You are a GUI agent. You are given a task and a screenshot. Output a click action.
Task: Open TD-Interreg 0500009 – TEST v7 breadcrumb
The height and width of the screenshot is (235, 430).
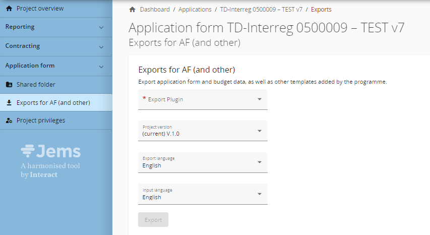(x=261, y=10)
